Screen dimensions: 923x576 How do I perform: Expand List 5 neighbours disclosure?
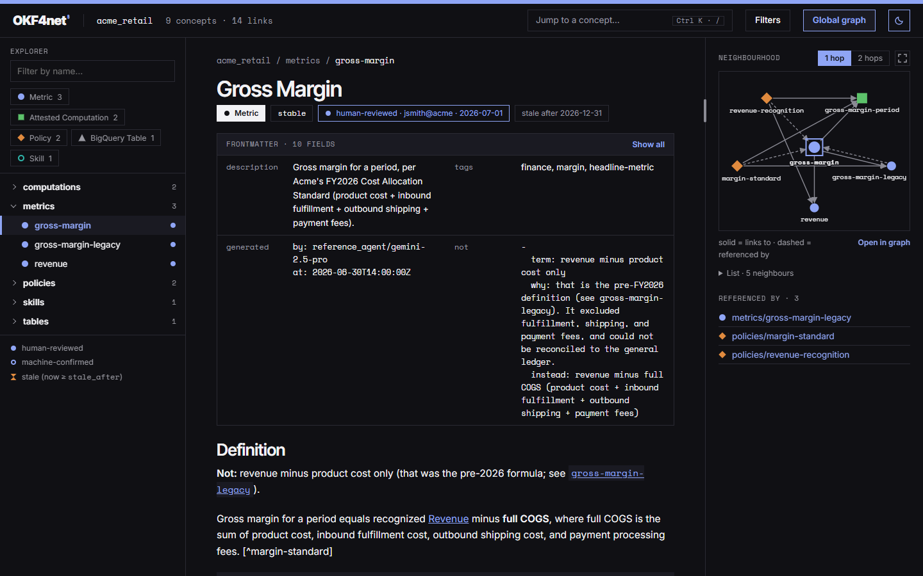tap(756, 273)
